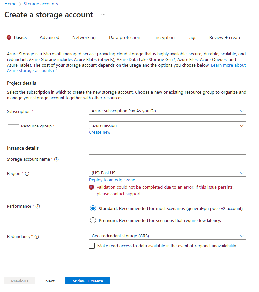The height and width of the screenshot is (292, 259).
Task: Click the Storage account name info icon
Action: (56, 159)
